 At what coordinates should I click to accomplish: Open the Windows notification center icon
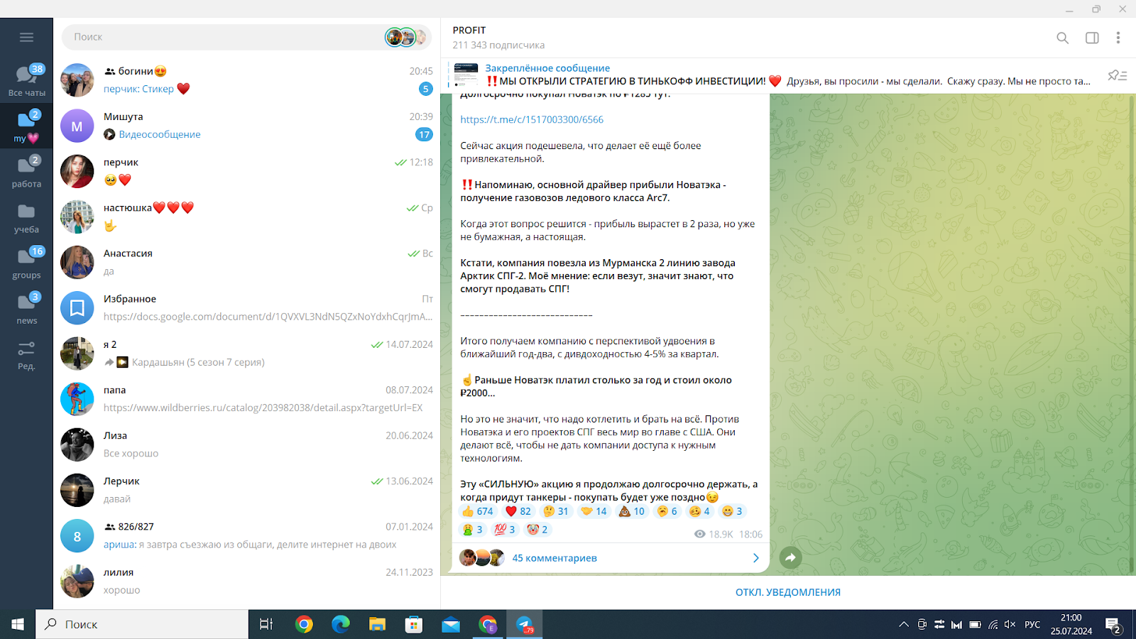click(1113, 625)
